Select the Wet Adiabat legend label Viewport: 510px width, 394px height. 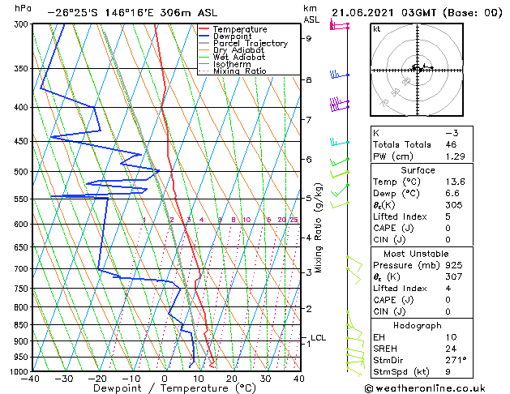click(239, 57)
